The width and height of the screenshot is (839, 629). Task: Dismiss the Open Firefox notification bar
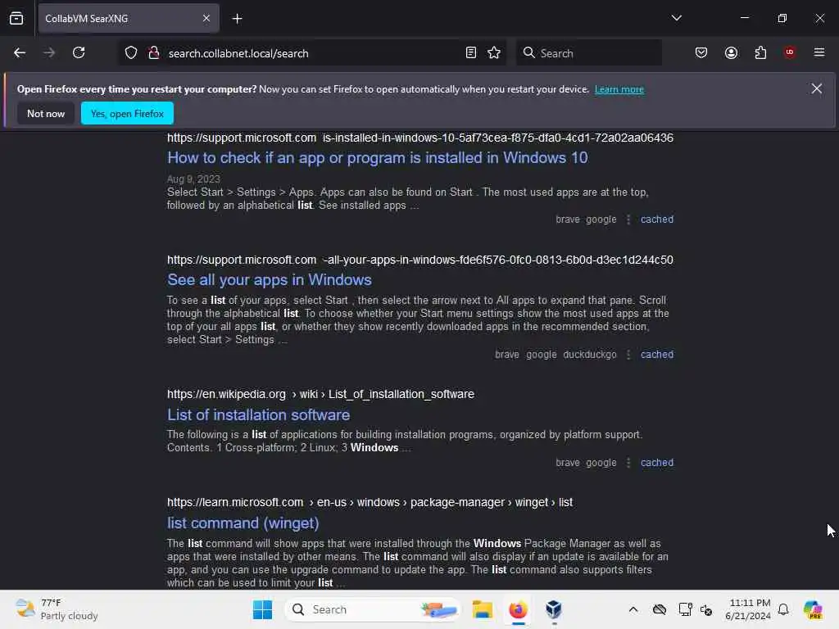[817, 88]
